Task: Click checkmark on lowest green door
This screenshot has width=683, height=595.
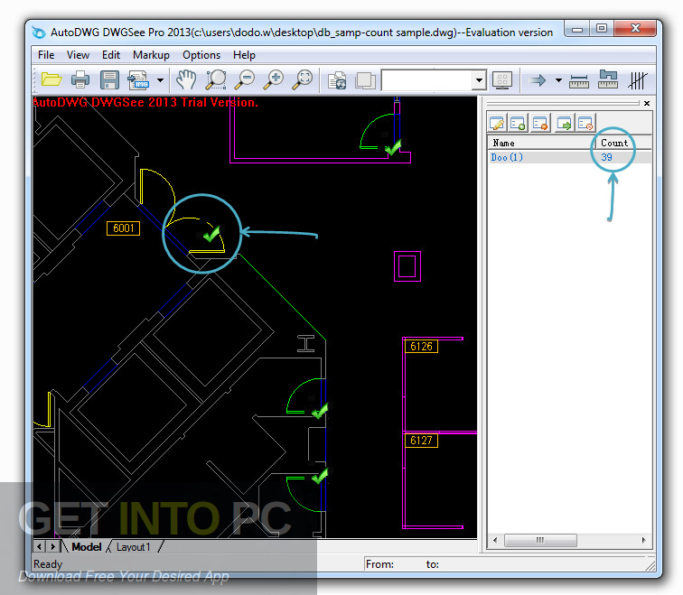Action: [x=320, y=476]
